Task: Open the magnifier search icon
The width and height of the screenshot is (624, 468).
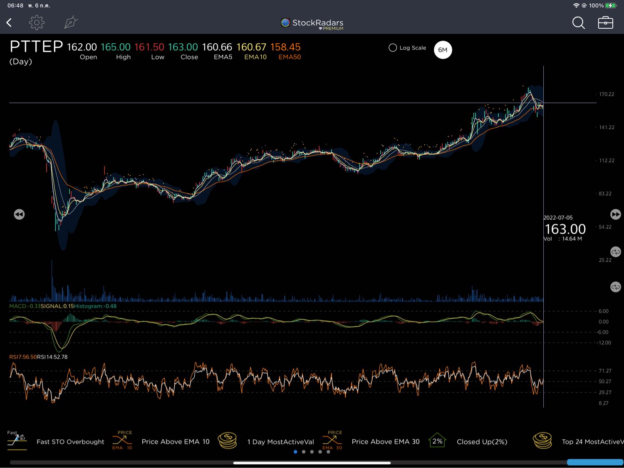Action: click(578, 22)
